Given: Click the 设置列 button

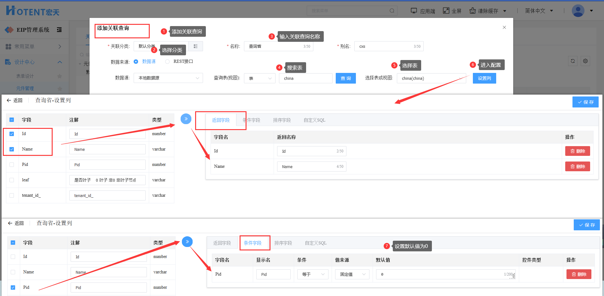Looking at the screenshot, I should coord(484,78).
